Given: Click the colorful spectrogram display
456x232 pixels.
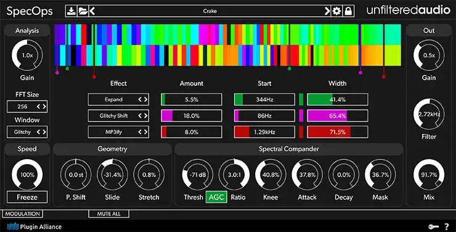Looking at the screenshot, I should (228, 45).
